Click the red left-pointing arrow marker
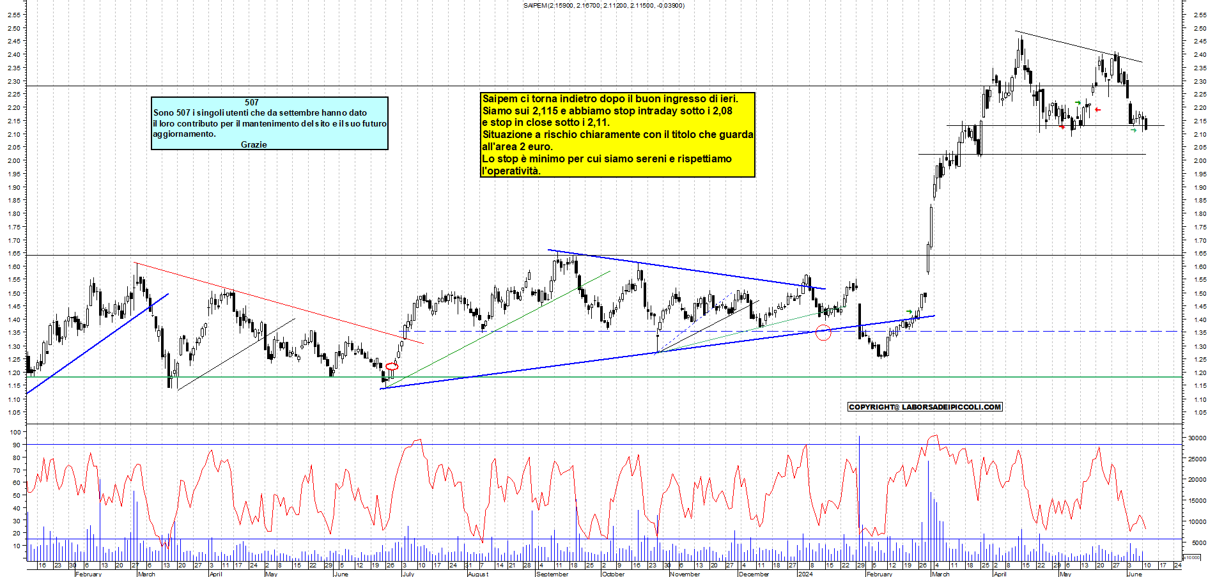1208x577 pixels. [1097, 110]
